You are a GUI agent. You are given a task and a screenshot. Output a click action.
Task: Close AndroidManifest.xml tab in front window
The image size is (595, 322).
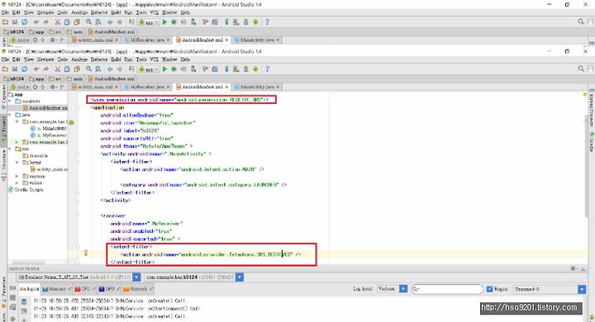(227, 87)
